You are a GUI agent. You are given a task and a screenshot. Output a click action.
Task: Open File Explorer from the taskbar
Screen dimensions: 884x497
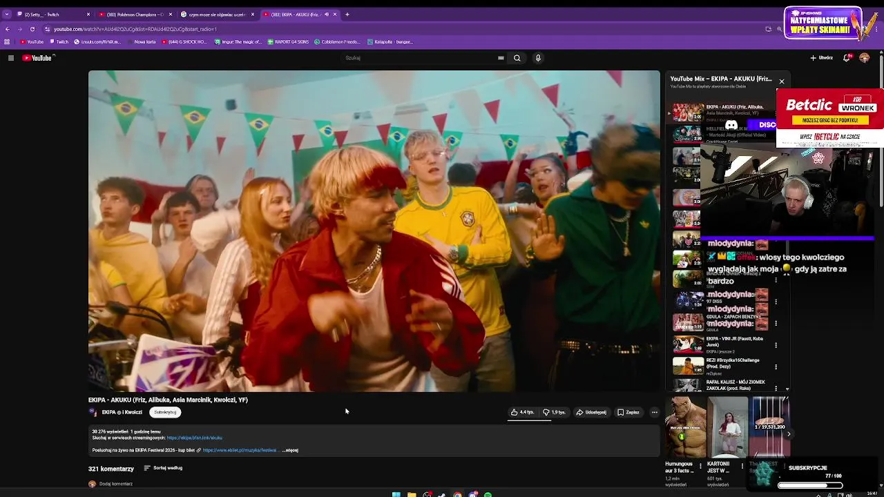point(412,494)
